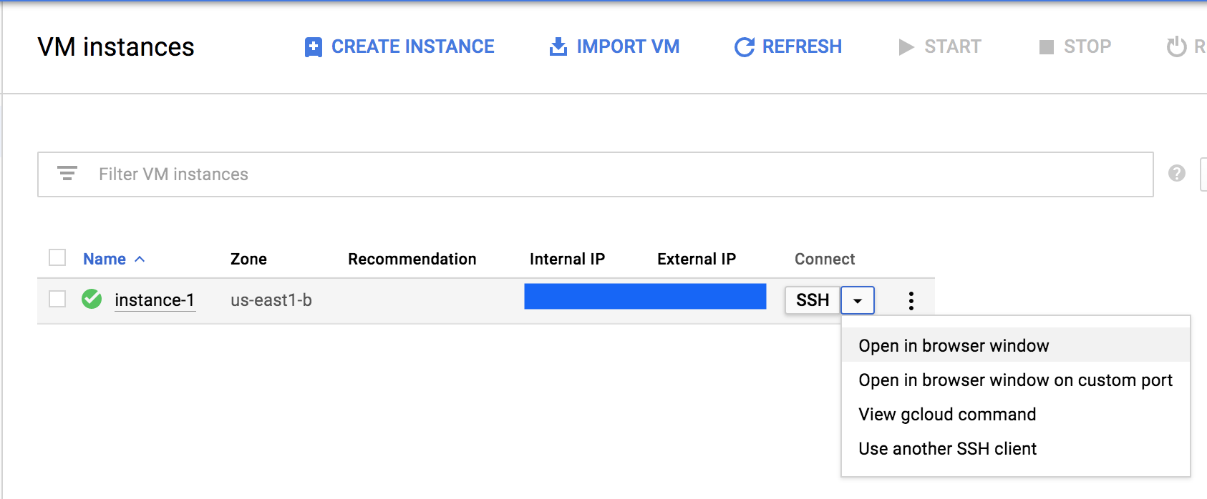Click the help question mark icon

(1176, 174)
